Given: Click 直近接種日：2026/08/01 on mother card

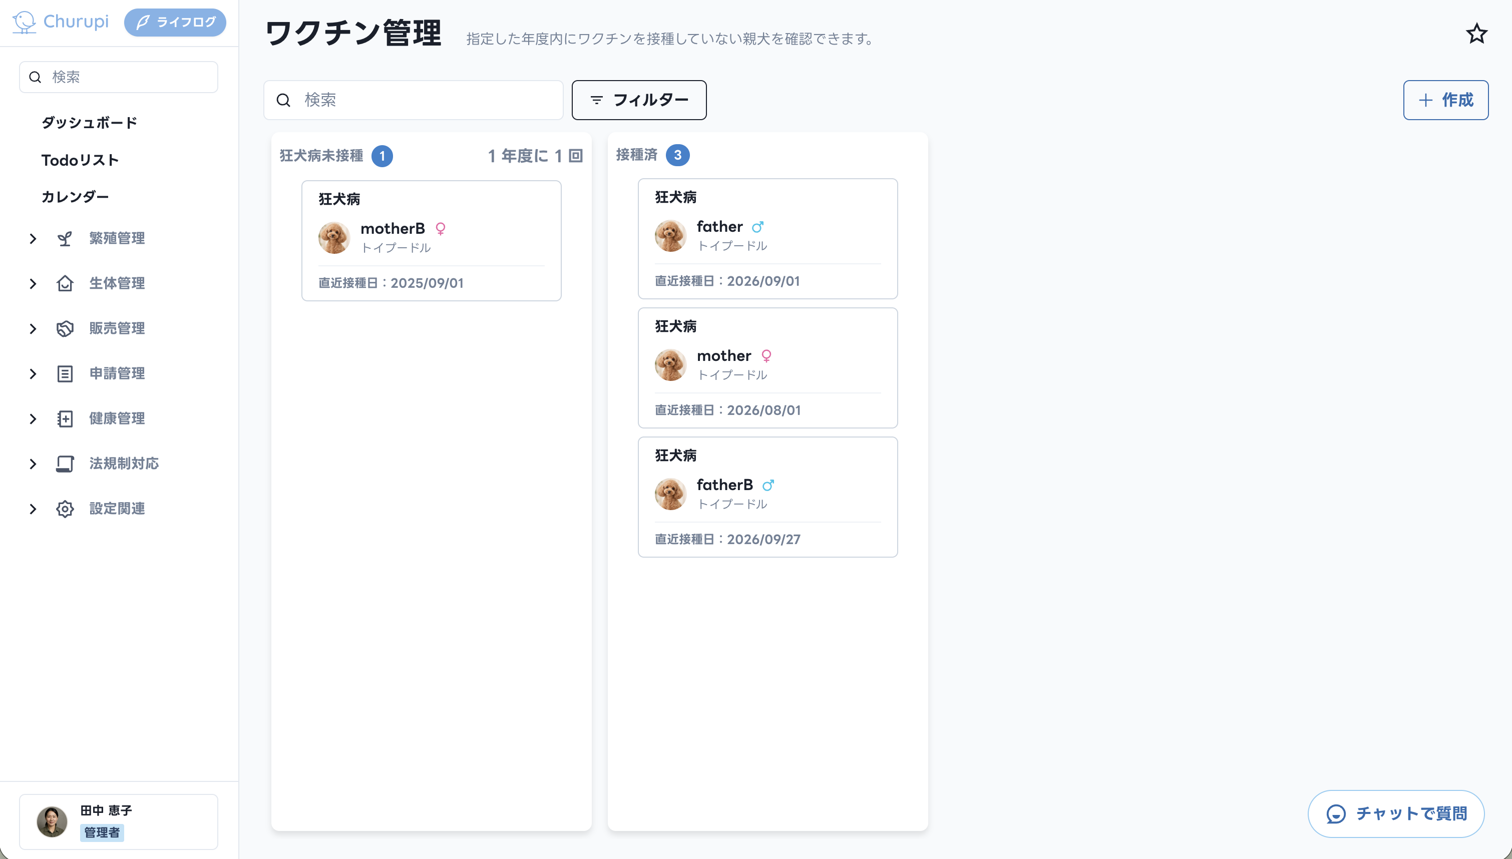Looking at the screenshot, I should coord(728,410).
